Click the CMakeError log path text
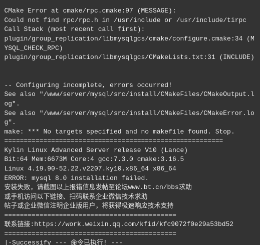This screenshot has width=260, height=245. [129, 117]
